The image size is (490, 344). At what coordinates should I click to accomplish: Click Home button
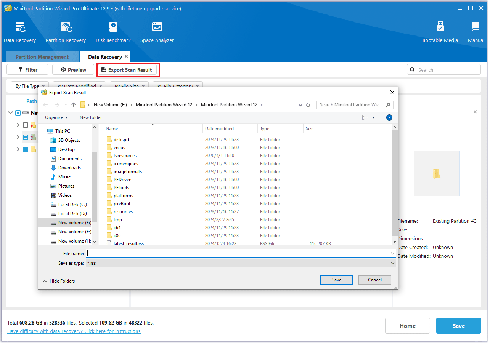coord(408,326)
